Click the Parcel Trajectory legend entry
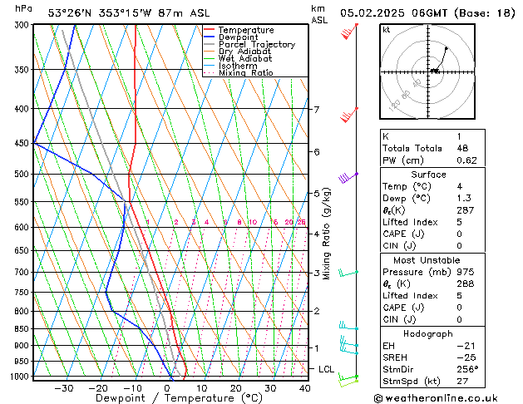The image size is (523, 404). (256, 45)
